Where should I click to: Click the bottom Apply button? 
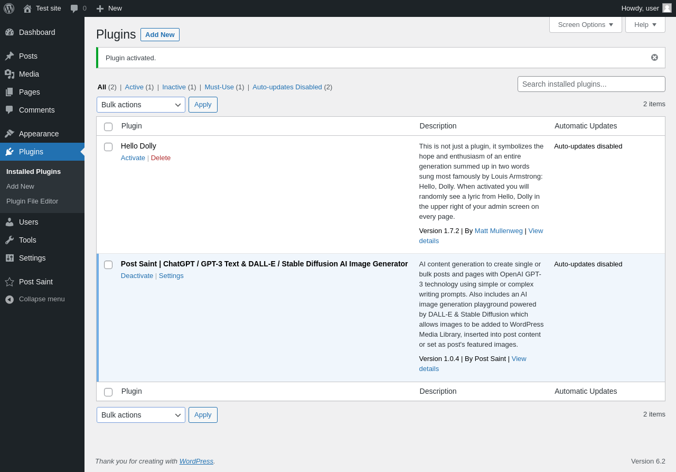pos(203,415)
